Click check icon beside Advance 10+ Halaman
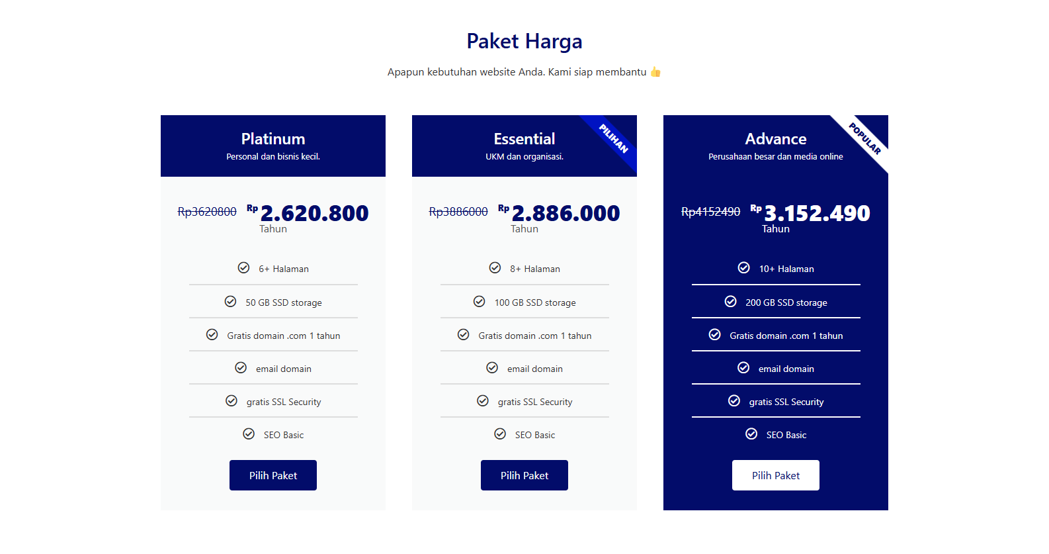 pos(743,268)
